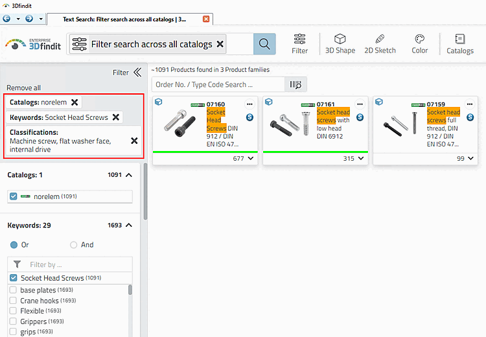The image size is (486, 337).
Task: Check the Grippers keyword
Action: coord(13,321)
